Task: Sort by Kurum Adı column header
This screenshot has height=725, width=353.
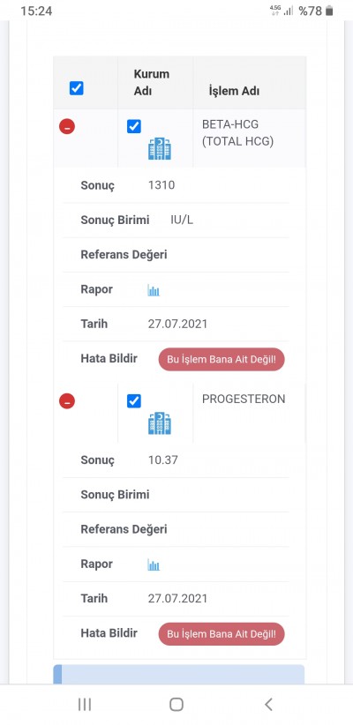Action: pyautogui.click(x=152, y=82)
